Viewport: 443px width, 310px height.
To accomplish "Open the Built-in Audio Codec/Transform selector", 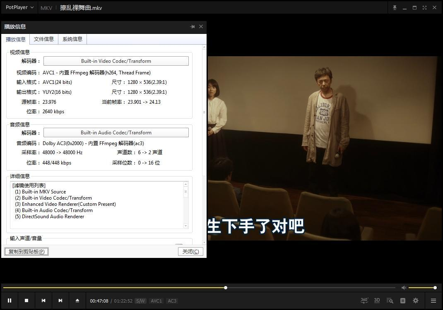I will tap(116, 132).
